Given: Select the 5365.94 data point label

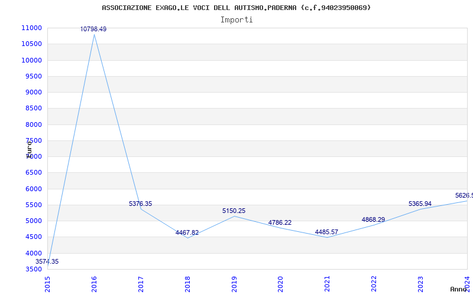Looking at the screenshot, I should click(x=420, y=204).
